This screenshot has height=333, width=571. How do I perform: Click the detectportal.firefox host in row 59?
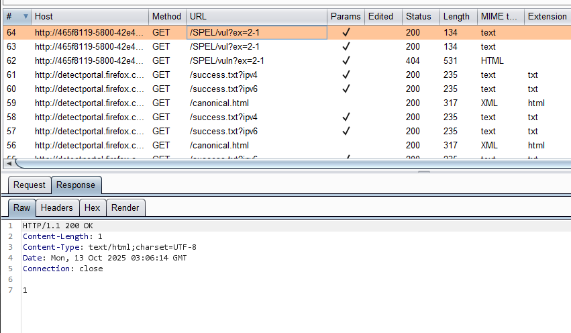[89, 103]
